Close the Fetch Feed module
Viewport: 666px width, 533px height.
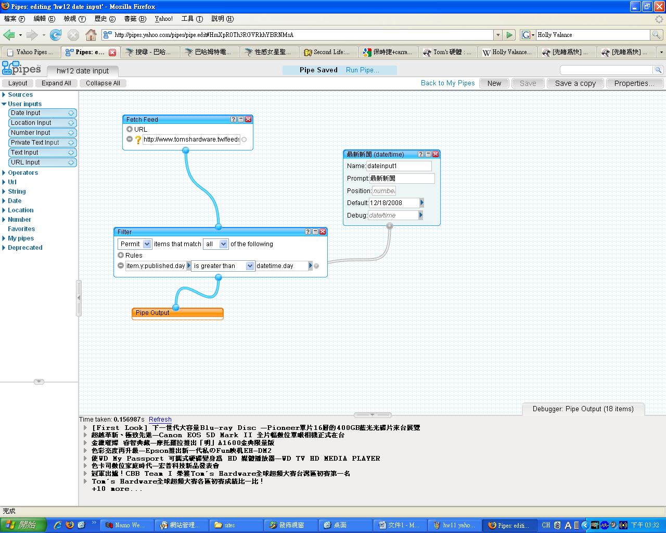(x=248, y=119)
